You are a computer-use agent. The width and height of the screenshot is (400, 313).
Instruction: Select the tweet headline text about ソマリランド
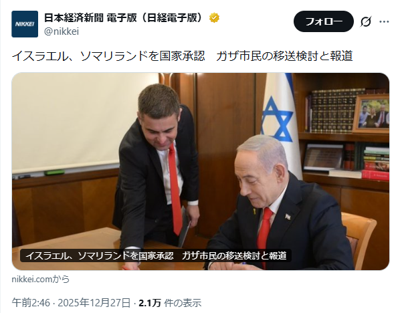[x=182, y=56]
